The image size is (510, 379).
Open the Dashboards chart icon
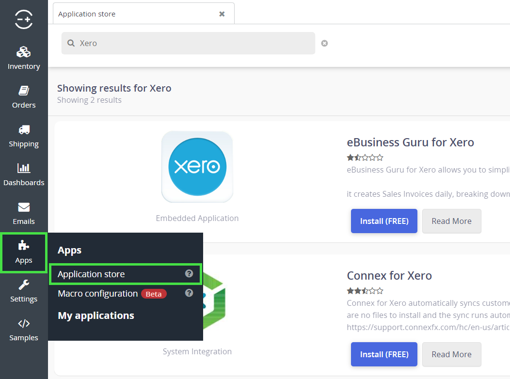[24, 168]
